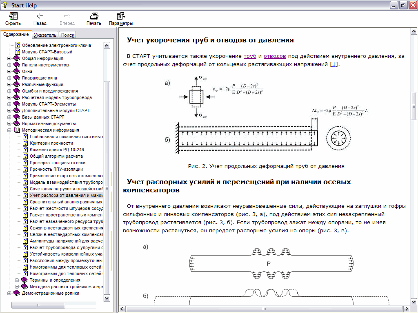Click the Модуль СТАРТ-Базовый page icon
This screenshot has width=418, height=313.
[18, 52]
